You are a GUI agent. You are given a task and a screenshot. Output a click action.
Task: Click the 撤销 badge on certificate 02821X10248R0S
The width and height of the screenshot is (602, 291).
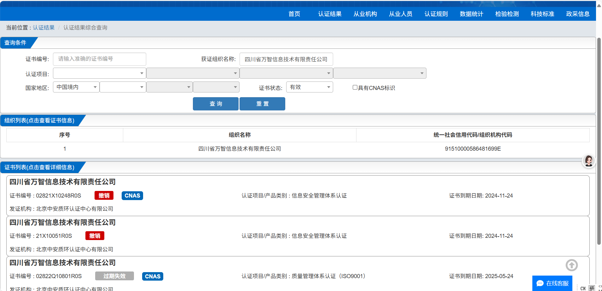[x=104, y=196]
